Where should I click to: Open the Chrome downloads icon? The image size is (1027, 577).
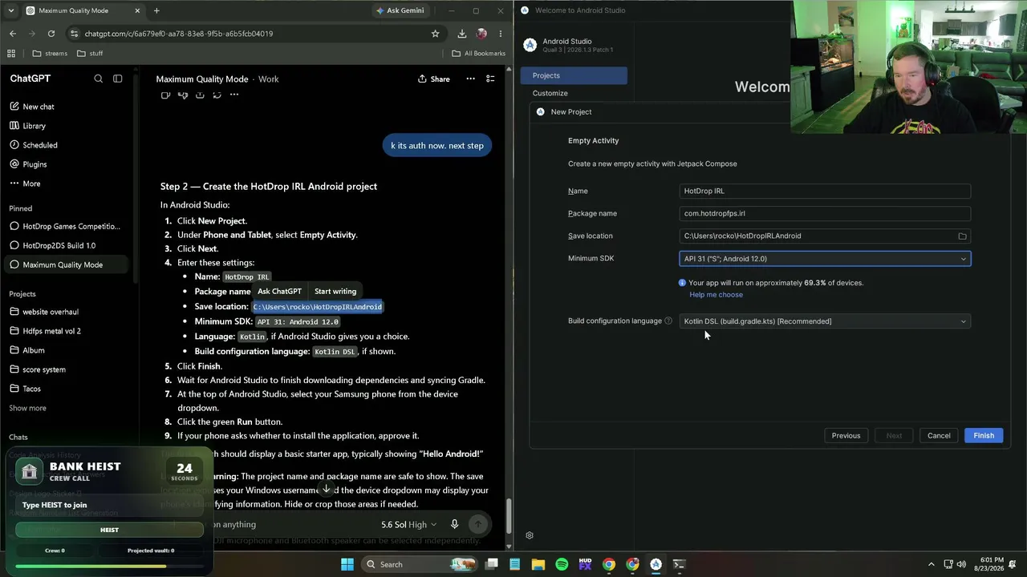tap(462, 34)
